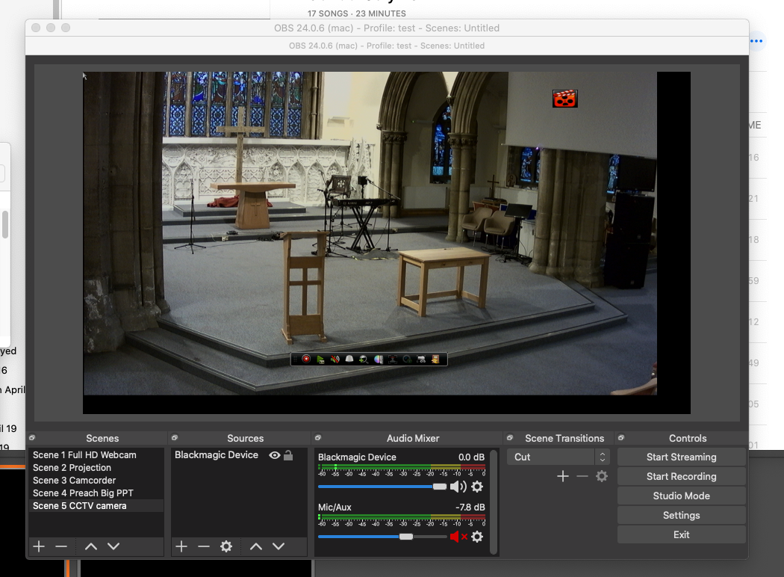The width and height of the screenshot is (784, 577).
Task: Open Blackmagic Device audio settings gear
Action: click(x=477, y=487)
